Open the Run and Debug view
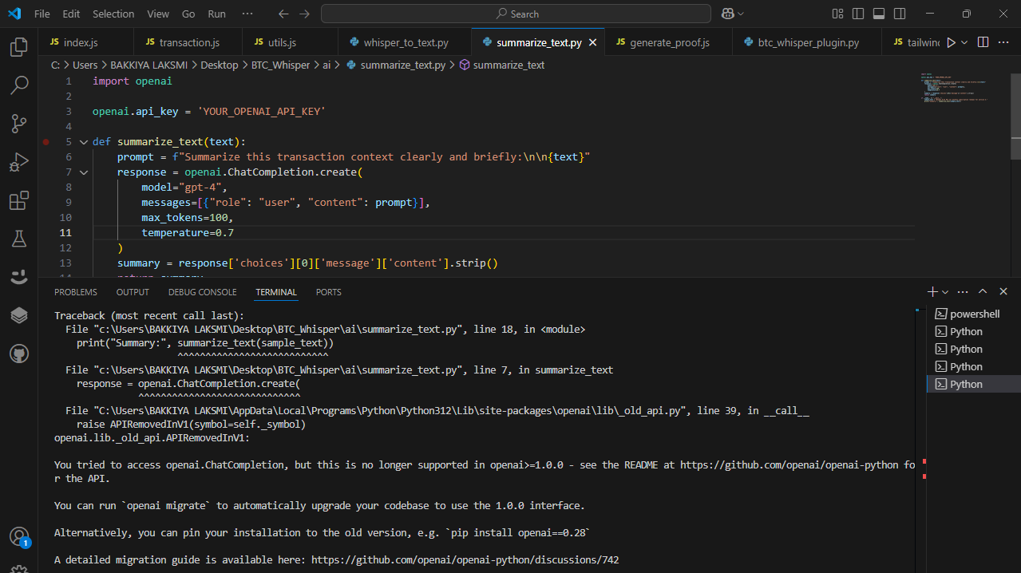The image size is (1021, 573). (18, 162)
